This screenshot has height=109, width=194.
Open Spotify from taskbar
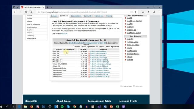click(x=62, y=107)
